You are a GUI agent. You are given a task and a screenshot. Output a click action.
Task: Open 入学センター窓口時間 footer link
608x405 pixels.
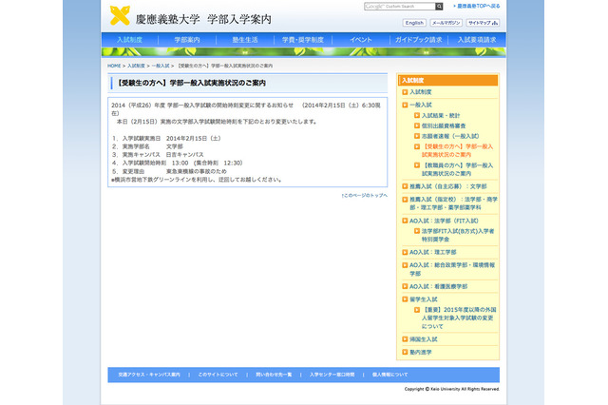tap(332, 375)
